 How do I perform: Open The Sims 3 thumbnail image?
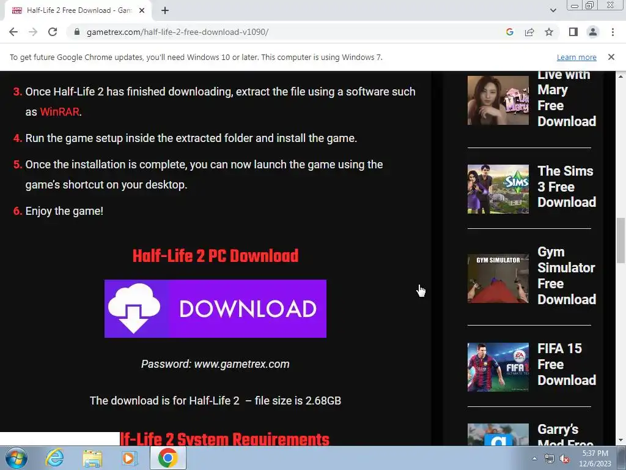[x=498, y=189]
